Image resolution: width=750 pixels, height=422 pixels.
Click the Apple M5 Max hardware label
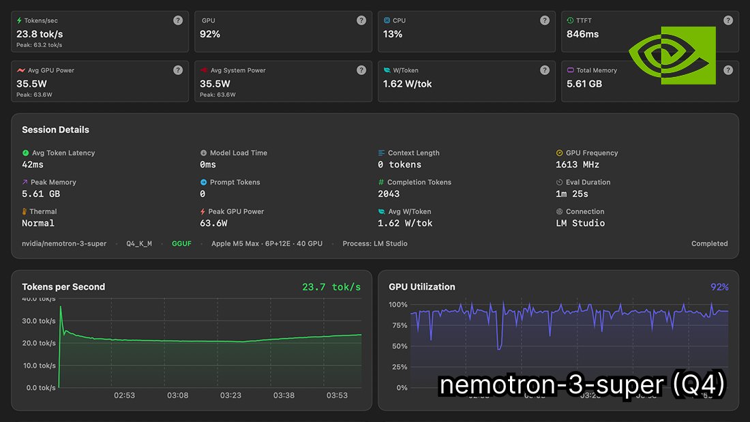(x=267, y=243)
